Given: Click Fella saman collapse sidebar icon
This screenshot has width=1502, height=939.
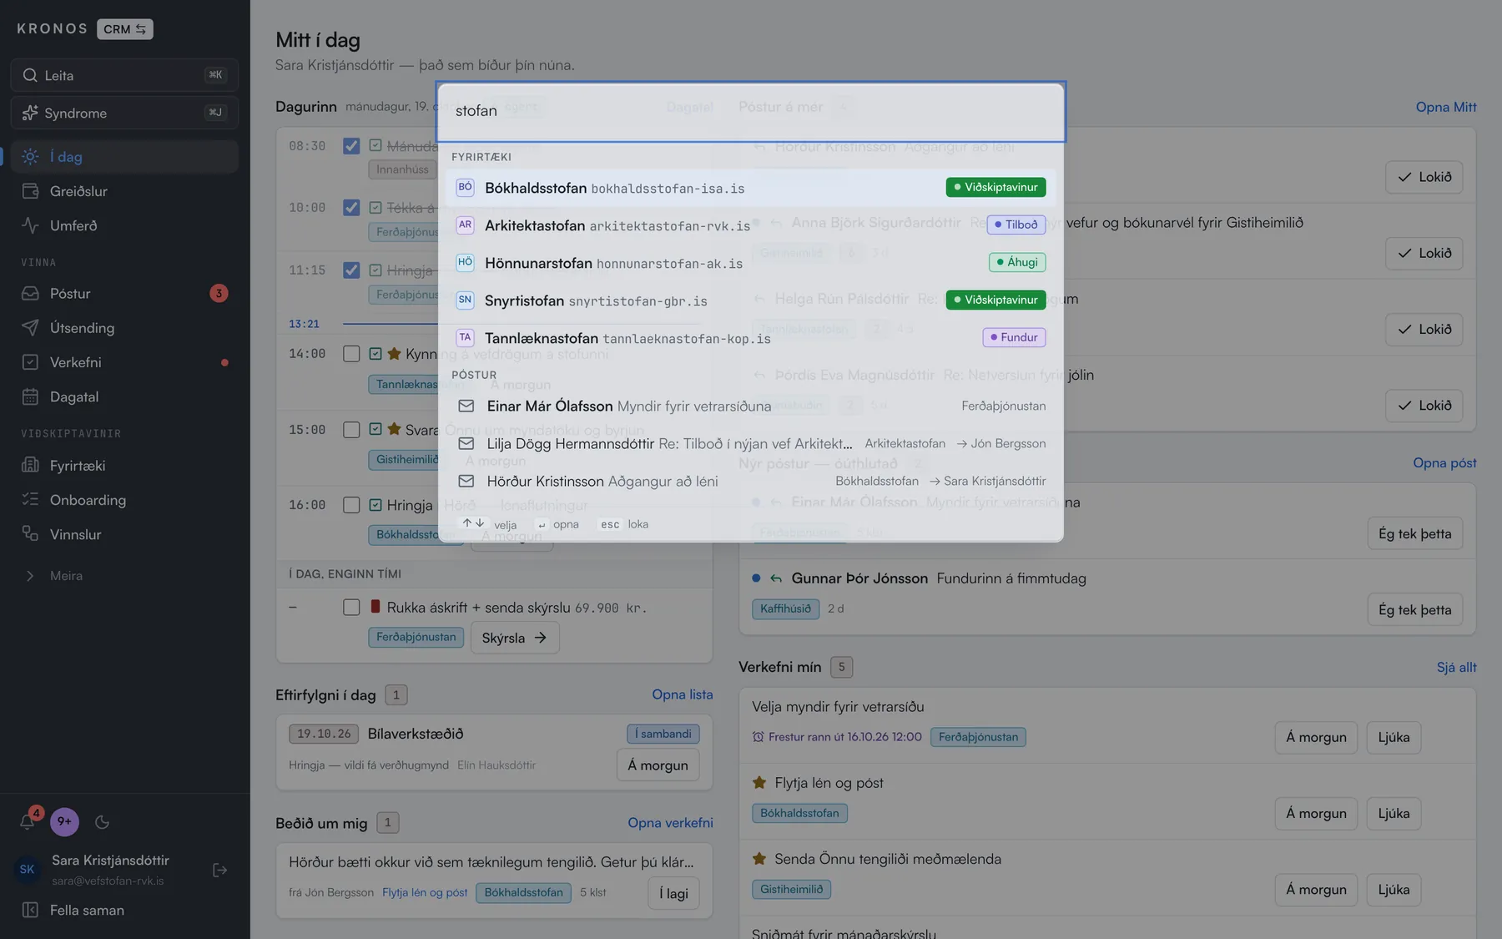Looking at the screenshot, I should (30, 910).
